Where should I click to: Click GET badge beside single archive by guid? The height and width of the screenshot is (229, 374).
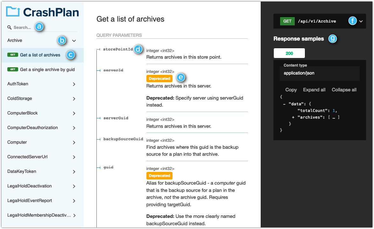point(13,69)
